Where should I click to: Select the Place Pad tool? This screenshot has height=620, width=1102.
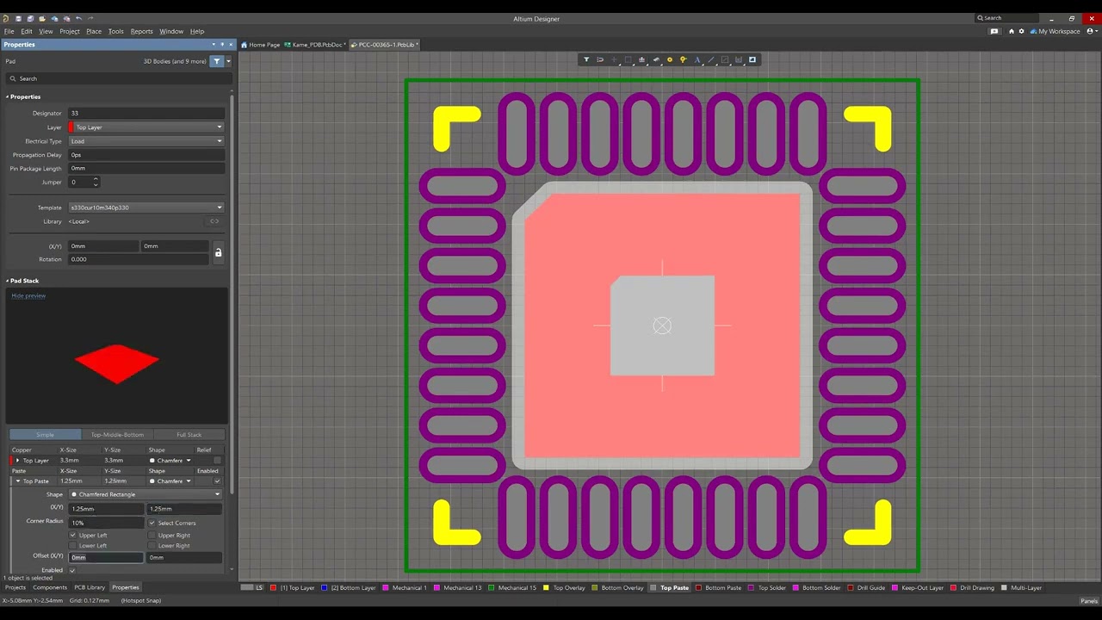(x=670, y=59)
